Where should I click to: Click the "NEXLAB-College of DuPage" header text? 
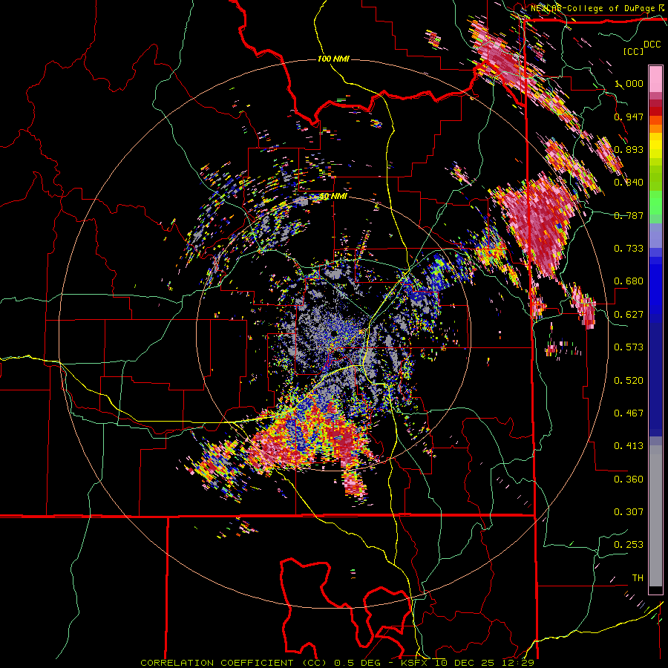(595, 8)
